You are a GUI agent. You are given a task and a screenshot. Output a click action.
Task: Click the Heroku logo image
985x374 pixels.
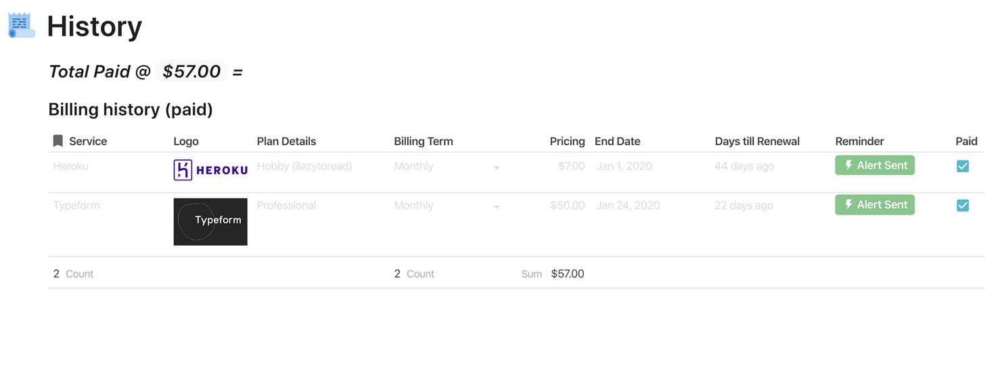click(210, 170)
